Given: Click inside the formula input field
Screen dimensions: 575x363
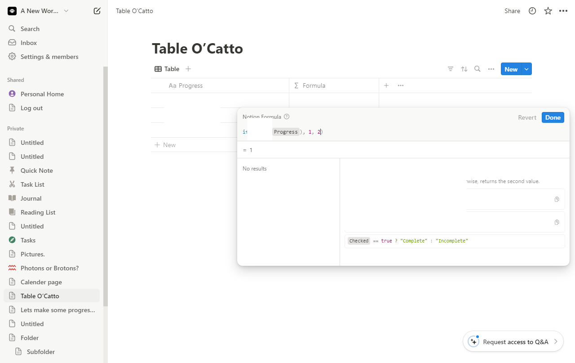Looking at the screenshot, I should pyautogui.click(x=403, y=132).
